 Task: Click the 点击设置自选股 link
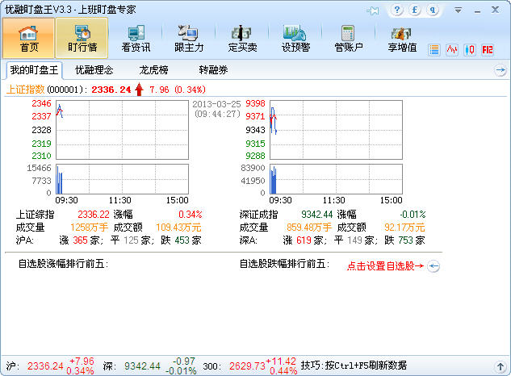point(386,266)
